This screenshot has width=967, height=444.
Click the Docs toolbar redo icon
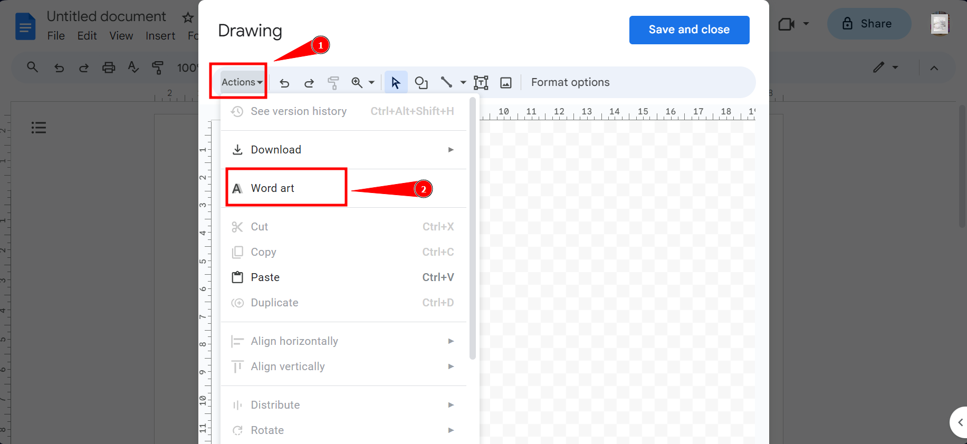[x=84, y=67]
